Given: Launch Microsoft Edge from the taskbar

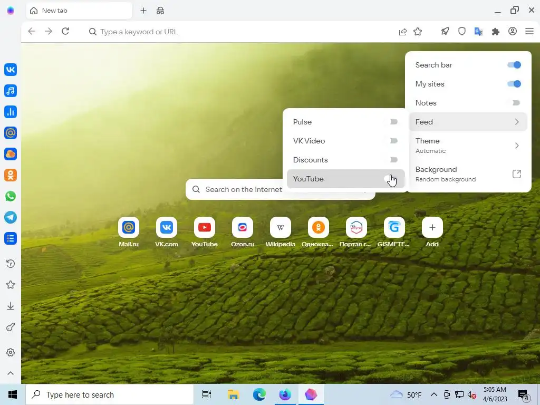Looking at the screenshot, I should pos(259,394).
